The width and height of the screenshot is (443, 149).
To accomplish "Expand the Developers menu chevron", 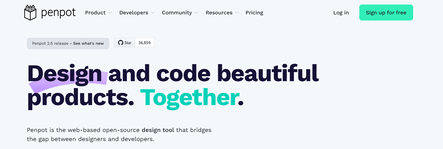I will click(153, 13).
